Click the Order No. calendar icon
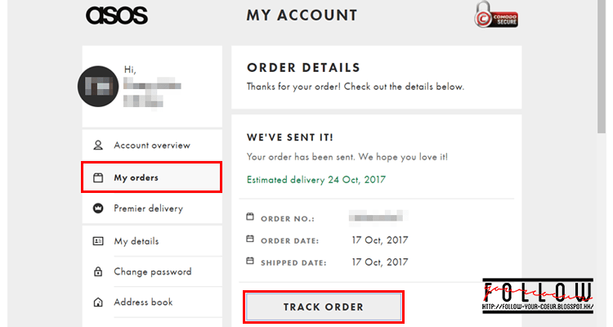The height and width of the screenshot is (327, 613). [x=250, y=217]
